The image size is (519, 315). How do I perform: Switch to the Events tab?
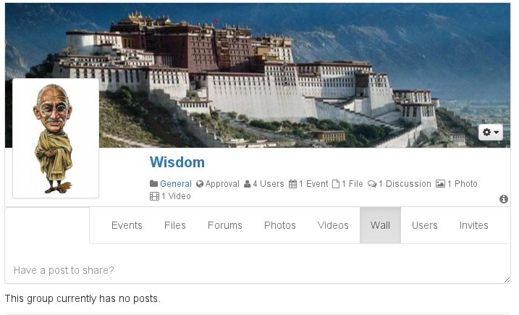click(x=127, y=225)
